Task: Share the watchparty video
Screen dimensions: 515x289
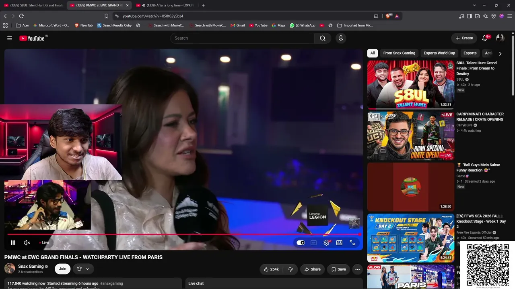Action: [312, 269]
